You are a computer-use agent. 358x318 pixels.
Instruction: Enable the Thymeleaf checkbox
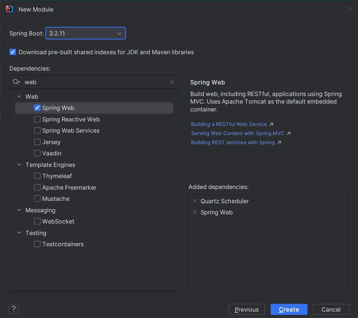[x=37, y=176]
